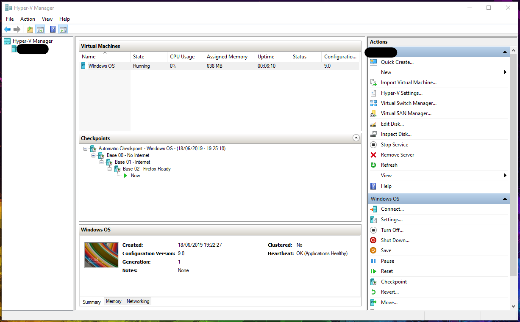Click the Reset icon
Screen dimensions: 520x322
click(x=373, y=271)
